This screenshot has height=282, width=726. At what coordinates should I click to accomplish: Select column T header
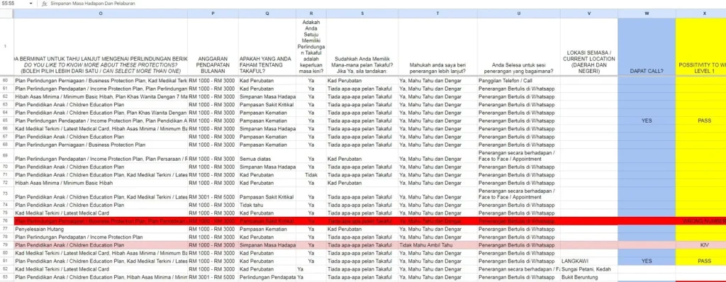tap(437, 14)
